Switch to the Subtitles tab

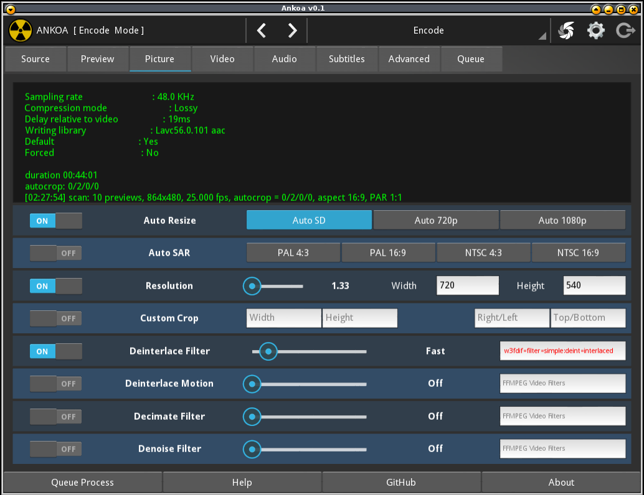(x=347, y=59)
